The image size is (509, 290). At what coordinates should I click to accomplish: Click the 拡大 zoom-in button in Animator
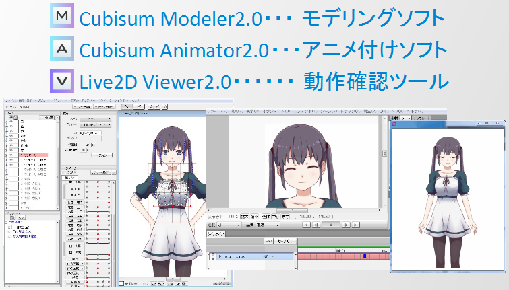pos(245,217)
